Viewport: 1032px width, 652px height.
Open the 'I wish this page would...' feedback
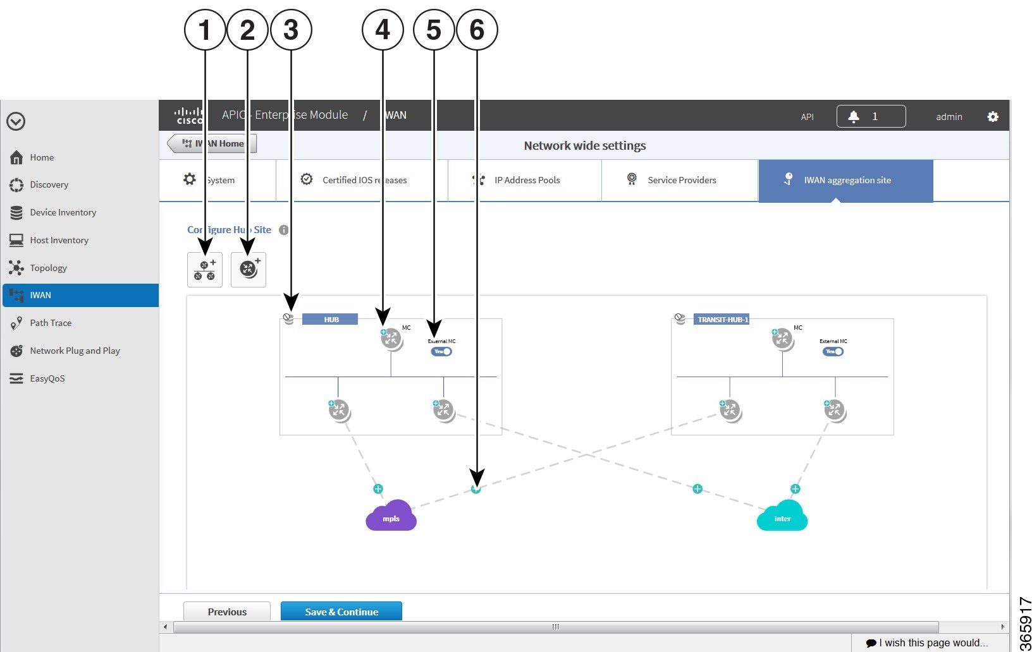click(x=927, y=643)
